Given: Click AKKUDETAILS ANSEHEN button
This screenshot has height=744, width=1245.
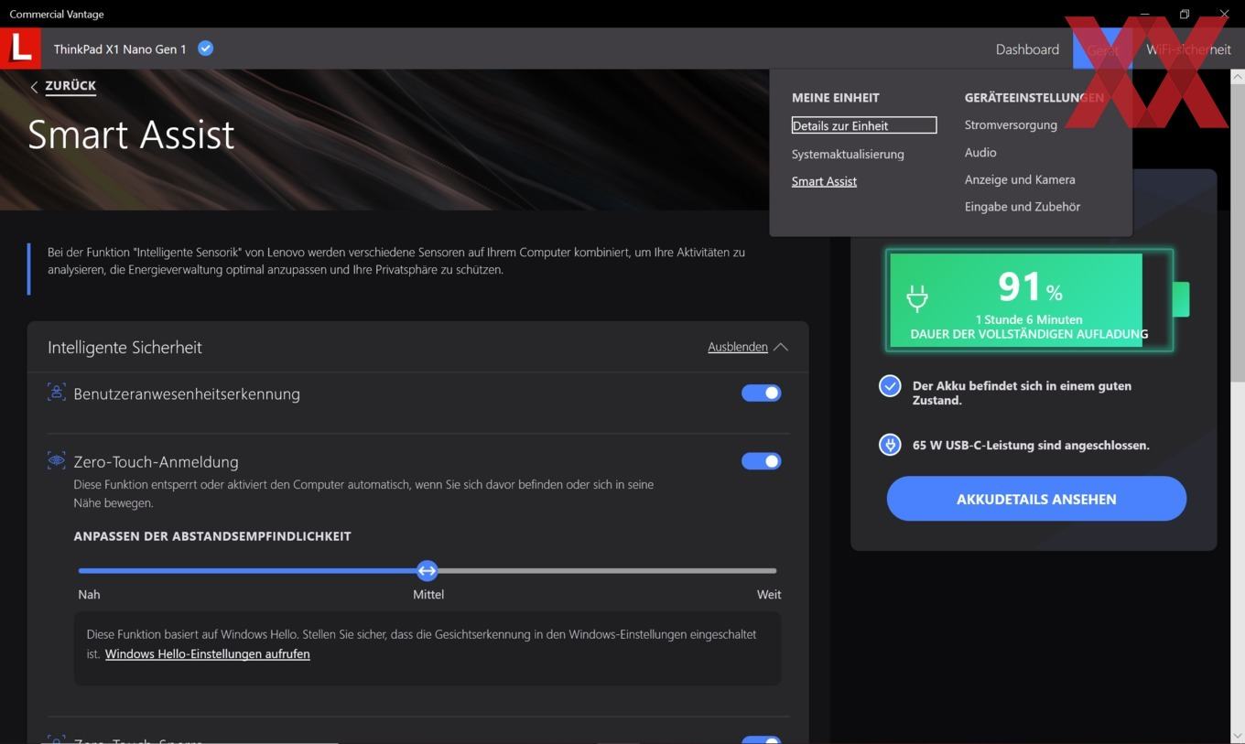Looking at the screenshot, I should [1036, 499].
